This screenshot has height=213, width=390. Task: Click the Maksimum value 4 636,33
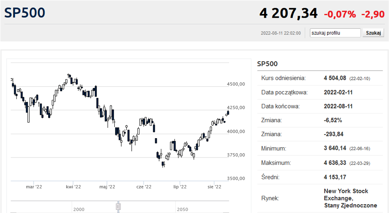(335, 163)
